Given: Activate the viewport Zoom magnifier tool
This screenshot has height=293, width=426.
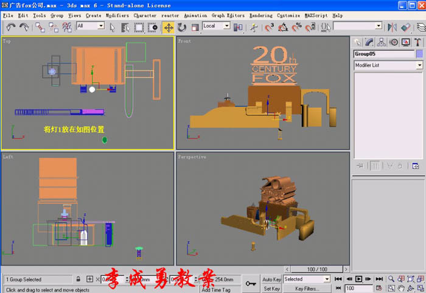Looking at the screenshot, I should 391,279.
